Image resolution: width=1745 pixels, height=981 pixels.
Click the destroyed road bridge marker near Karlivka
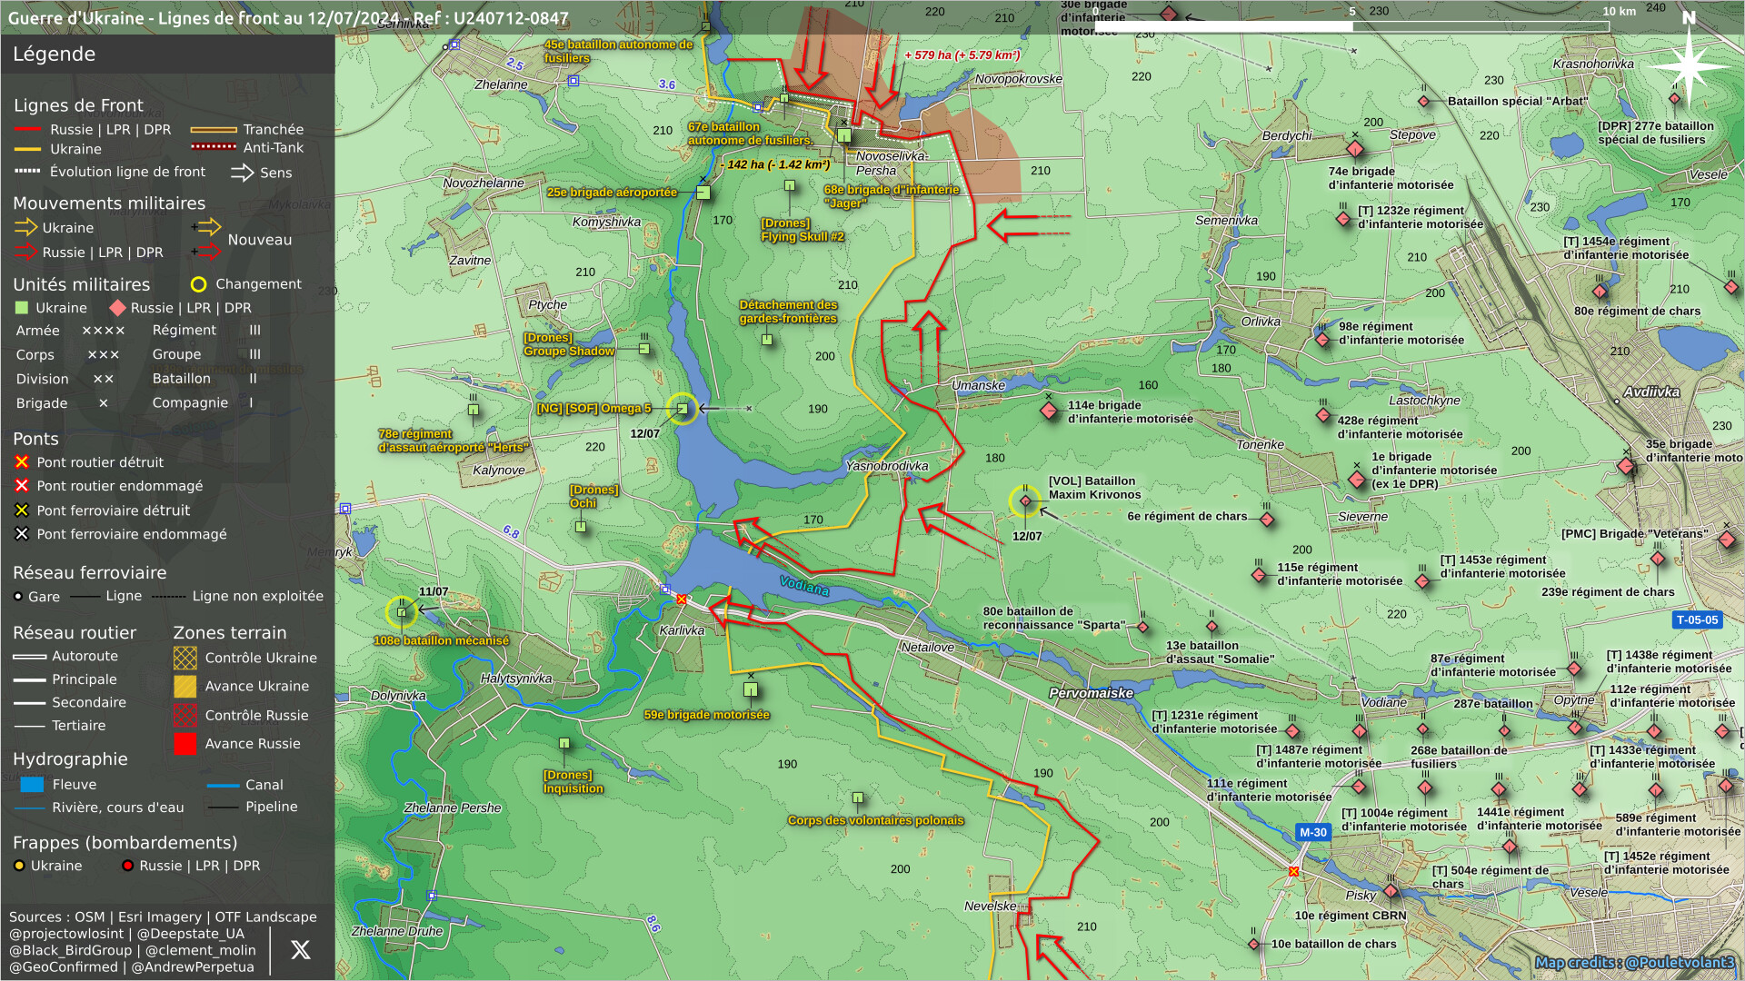point(682,599)
